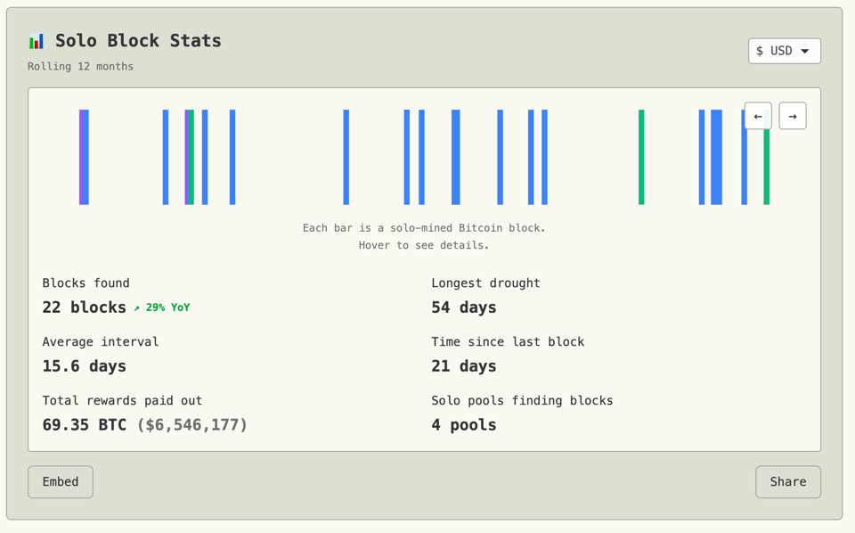The height and width of the screenshot is (533, 855).
Task: Click the bar chart icon beside the title
Action: [x=36, y=39]
